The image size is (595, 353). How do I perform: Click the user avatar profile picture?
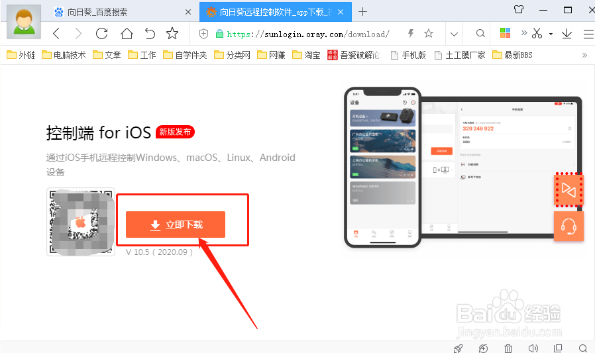click(24, 22)
